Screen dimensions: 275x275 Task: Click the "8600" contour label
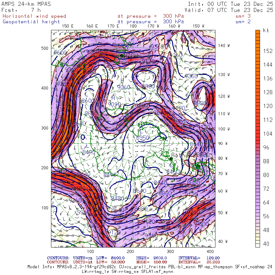(88, 101)
